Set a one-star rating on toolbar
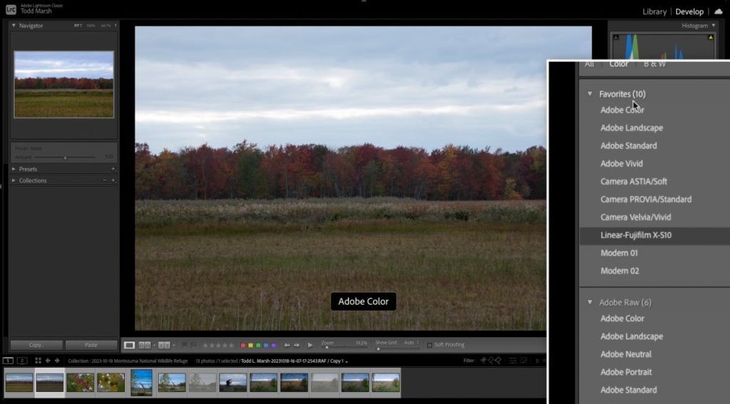 205,346
